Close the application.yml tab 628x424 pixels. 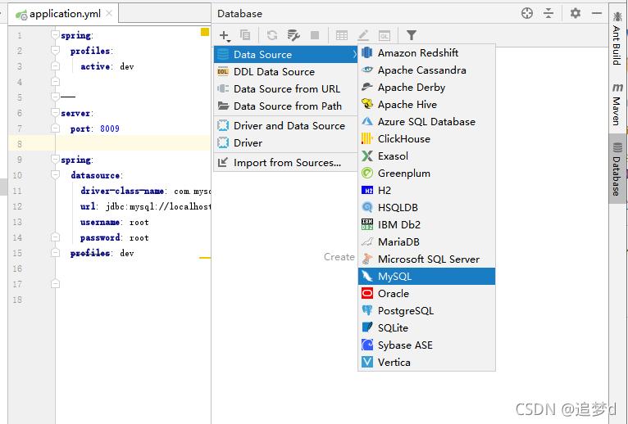(109, 13)
